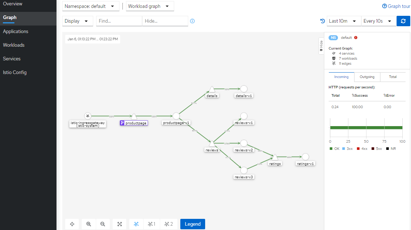Open the Namespace: default dropdown
Image resolution: width=411 pixels, height=230 pixels.
tap(90, 6)
